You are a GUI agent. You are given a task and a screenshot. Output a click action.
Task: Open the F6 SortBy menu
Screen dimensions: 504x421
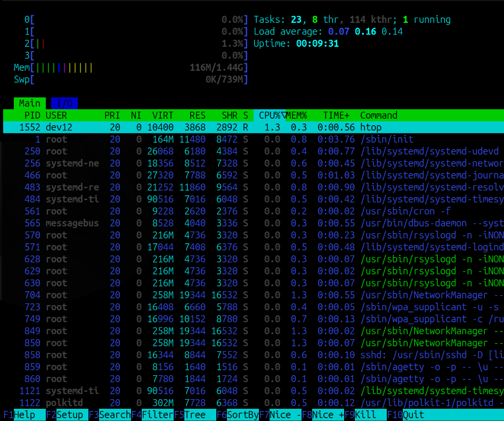238,415
